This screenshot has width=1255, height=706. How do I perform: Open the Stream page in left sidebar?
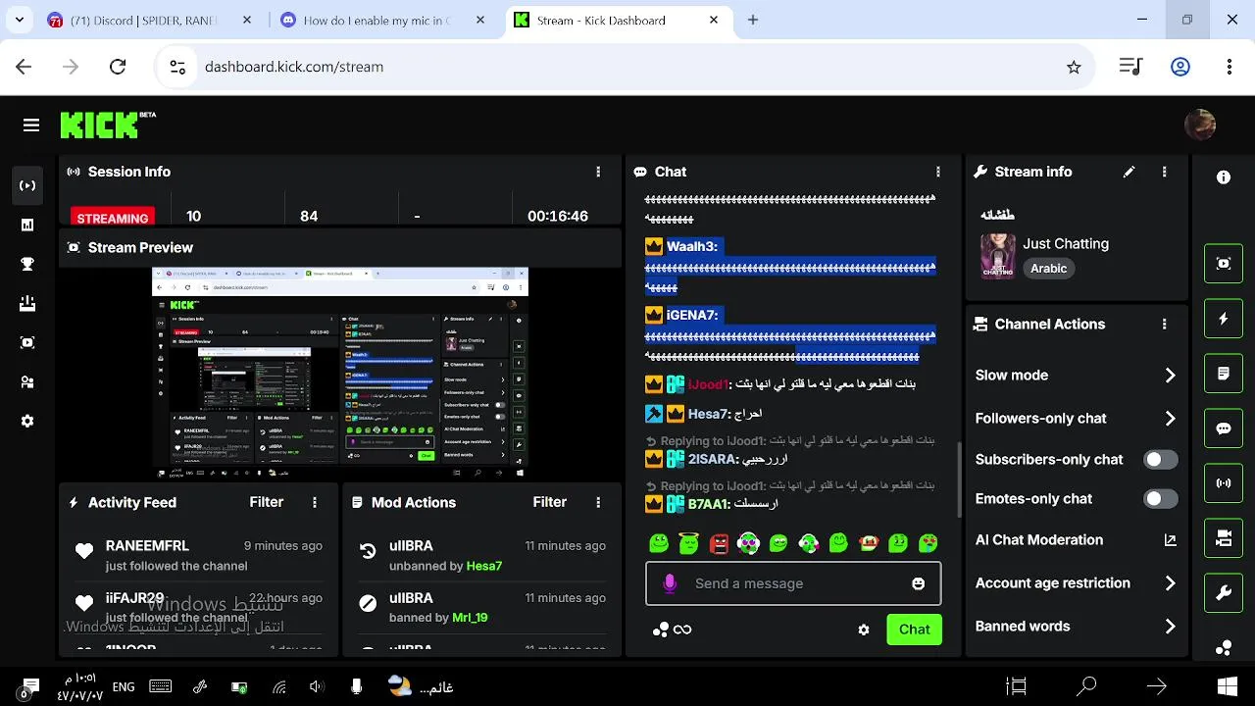coord(27,185)
